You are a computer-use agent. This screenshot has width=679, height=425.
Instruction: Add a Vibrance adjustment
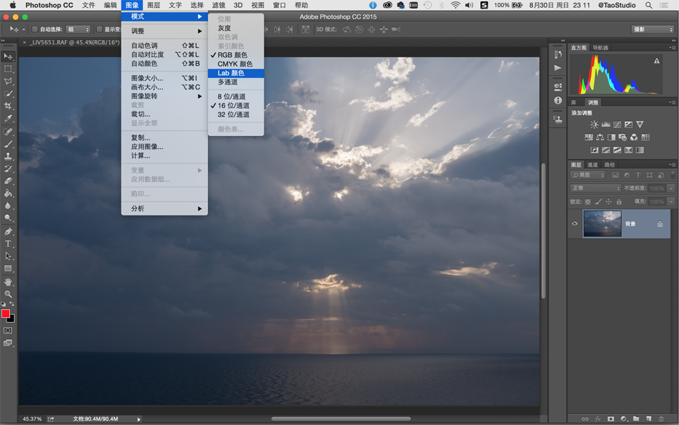[x=640, y=124]
